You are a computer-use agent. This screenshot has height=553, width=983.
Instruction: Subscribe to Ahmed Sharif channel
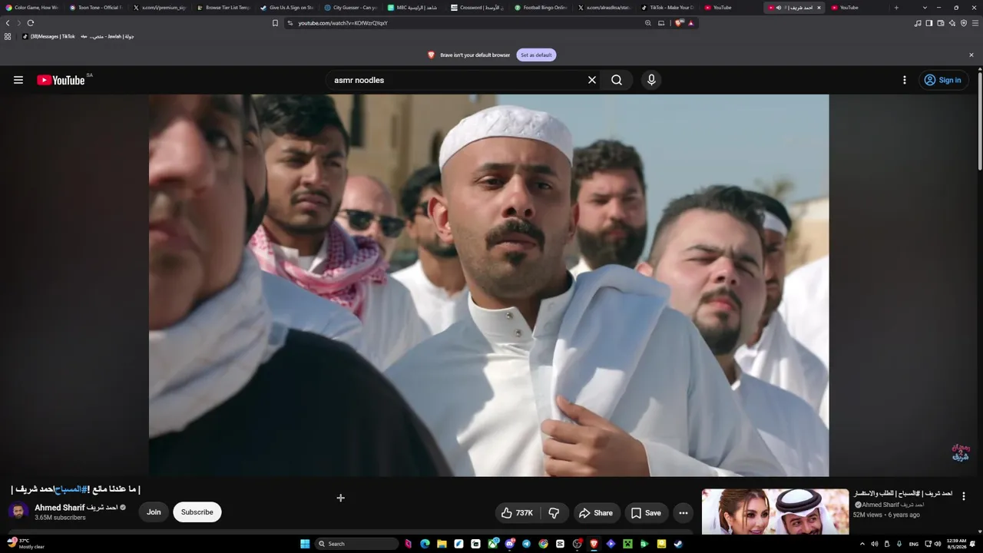point(197,512)
